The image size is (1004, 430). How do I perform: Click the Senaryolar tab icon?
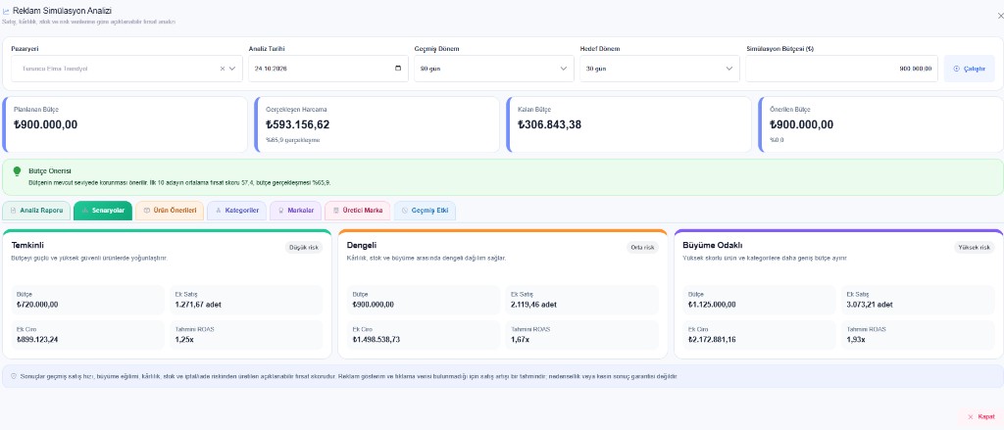point(84,211)
